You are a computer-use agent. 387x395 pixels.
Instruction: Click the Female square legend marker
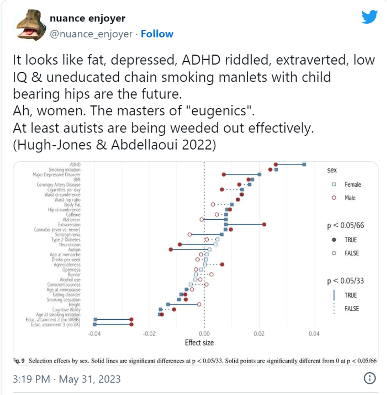click(x=334, y=184)
